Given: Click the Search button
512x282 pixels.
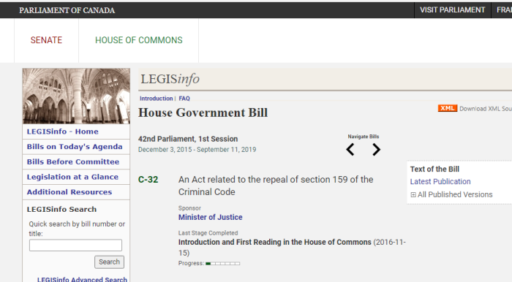Looking at the screenshot, I should 109,262.
